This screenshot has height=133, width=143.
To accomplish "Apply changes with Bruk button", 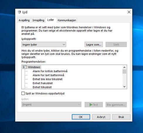I will [121, 117].
